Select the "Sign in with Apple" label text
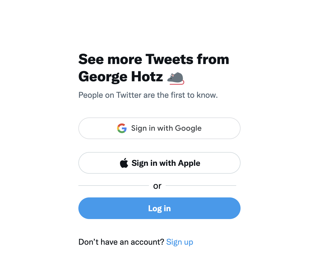 point(166,163)
